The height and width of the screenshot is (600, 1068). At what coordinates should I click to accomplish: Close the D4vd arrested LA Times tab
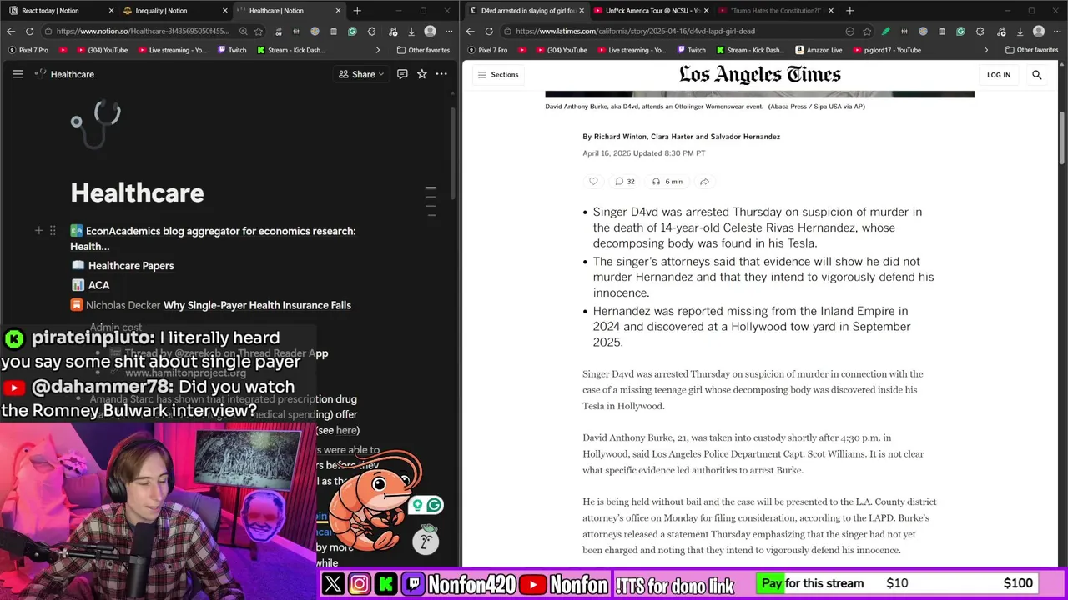click(582, 11)
